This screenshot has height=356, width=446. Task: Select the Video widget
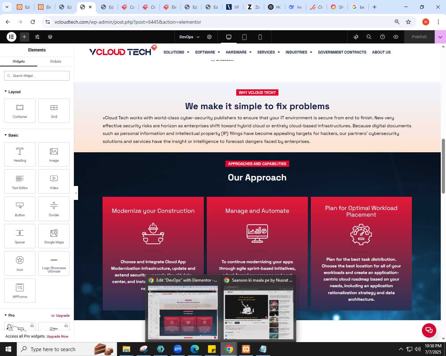[54, 181]
